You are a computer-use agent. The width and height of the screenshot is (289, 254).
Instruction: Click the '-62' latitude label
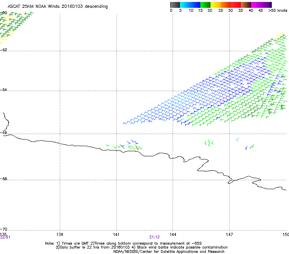coord(4,50)
